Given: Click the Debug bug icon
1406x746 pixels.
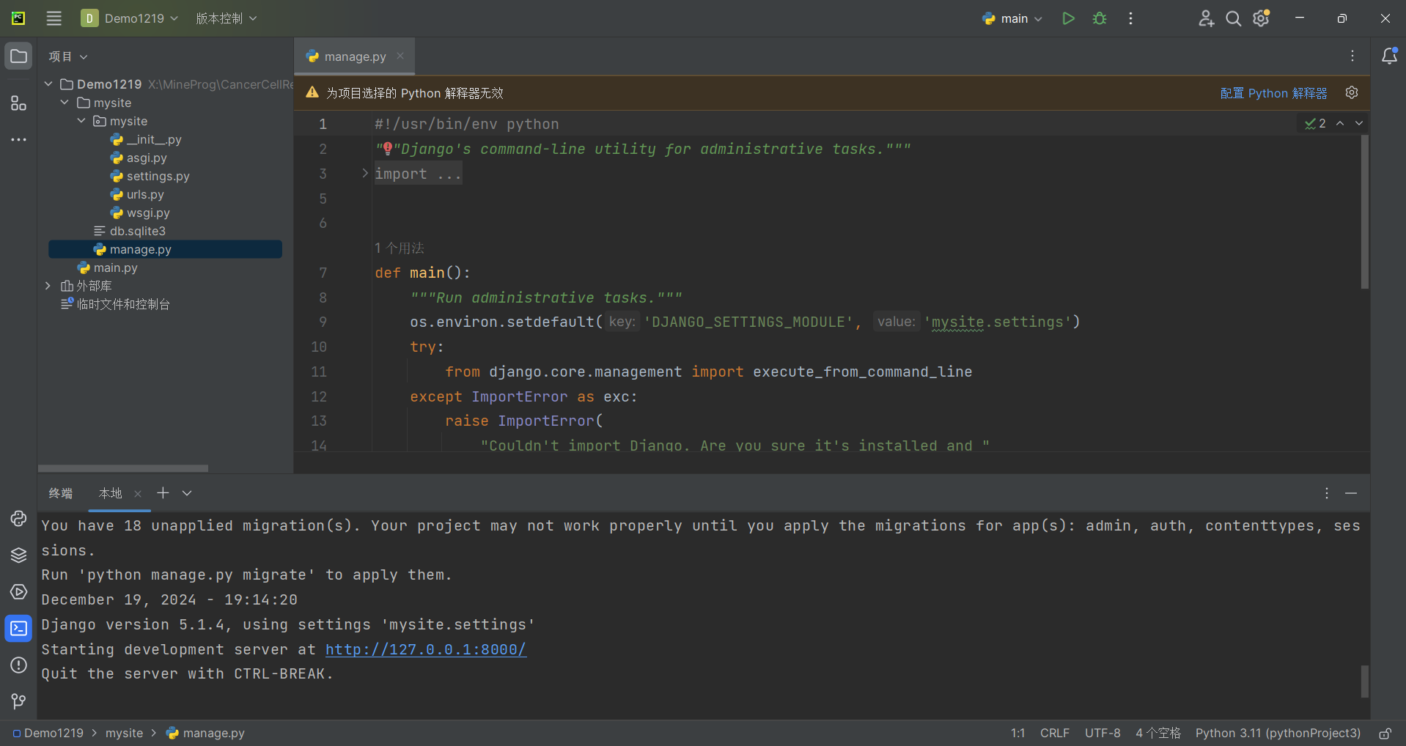Looking at the screenshot, I should (x=1099, y=18).
